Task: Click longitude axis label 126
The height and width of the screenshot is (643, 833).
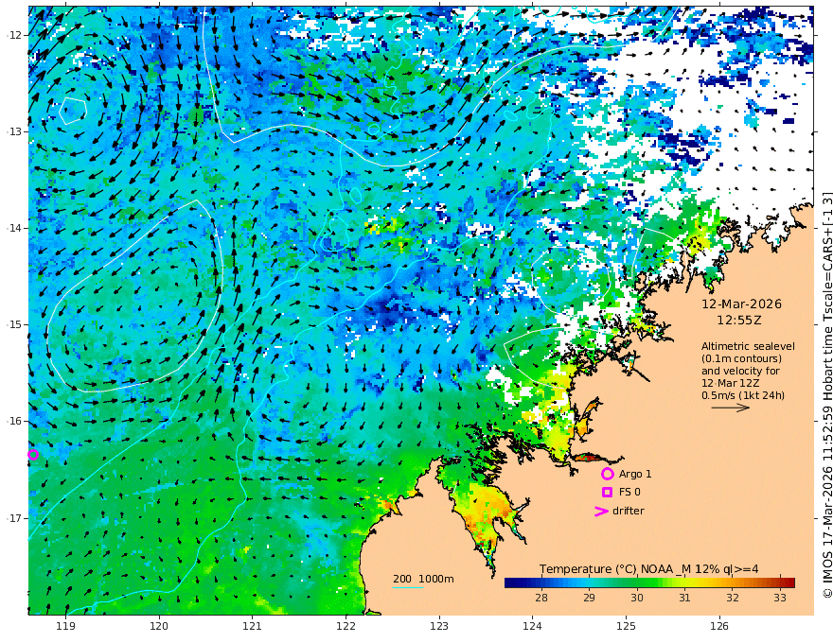Action: [x=719, y=627]
